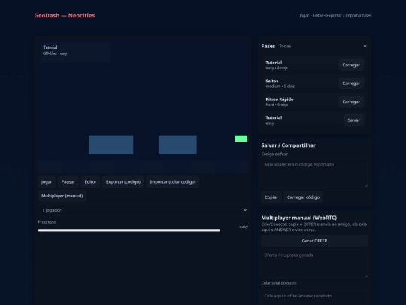Focus the 'Código da fase' text area
Viewport: 406px width, 305px height.
pyautogui.click(x=314, y=173)
